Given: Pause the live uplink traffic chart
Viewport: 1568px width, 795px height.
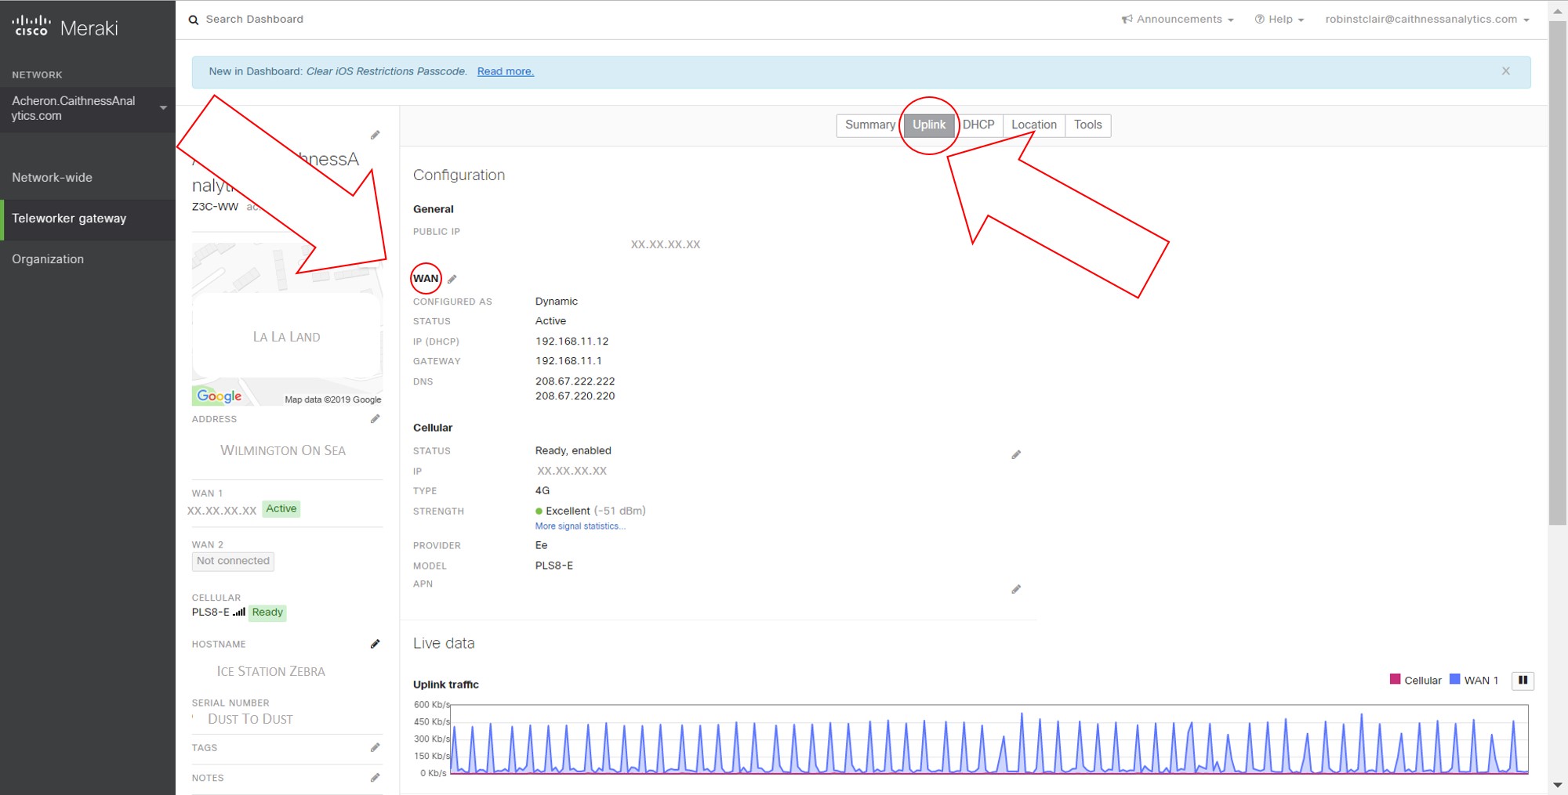Looking at the screenshot, I should [1523, 680].
